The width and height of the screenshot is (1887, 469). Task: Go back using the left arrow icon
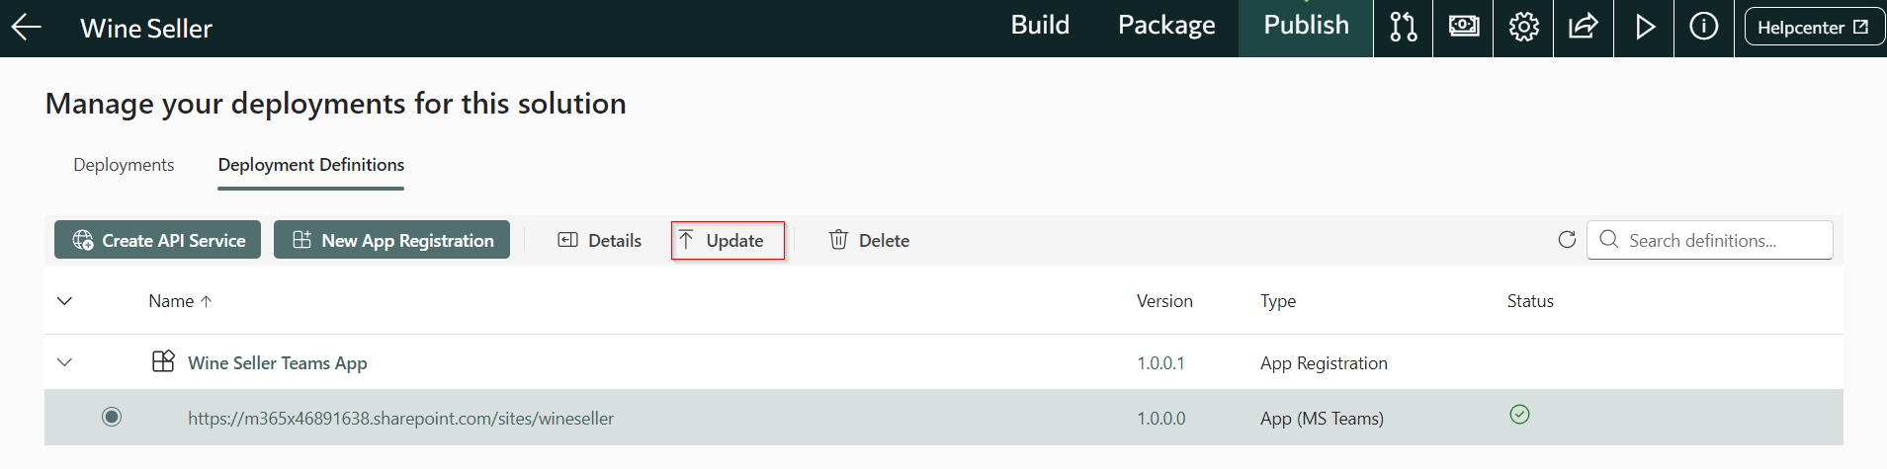pos(27,28)
